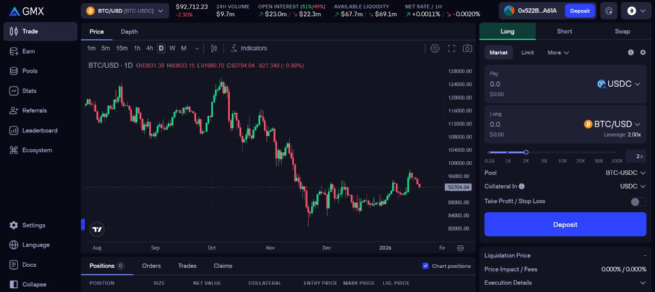The image size is (655, 292).
Task: Change BTC/USD long market dropdown
Action: (612, 124)
